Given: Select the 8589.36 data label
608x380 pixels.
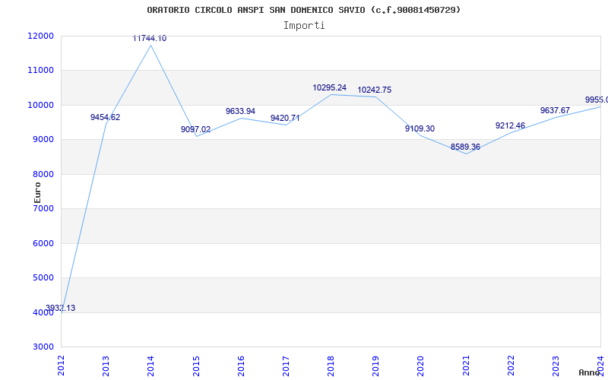Looking at the screenshot, I should coord(465,147).
